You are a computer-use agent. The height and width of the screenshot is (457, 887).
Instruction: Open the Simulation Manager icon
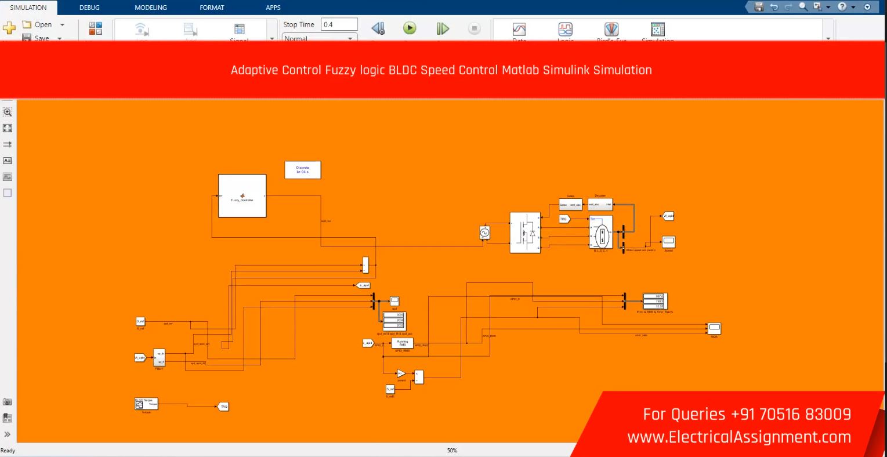pos(657,30)
